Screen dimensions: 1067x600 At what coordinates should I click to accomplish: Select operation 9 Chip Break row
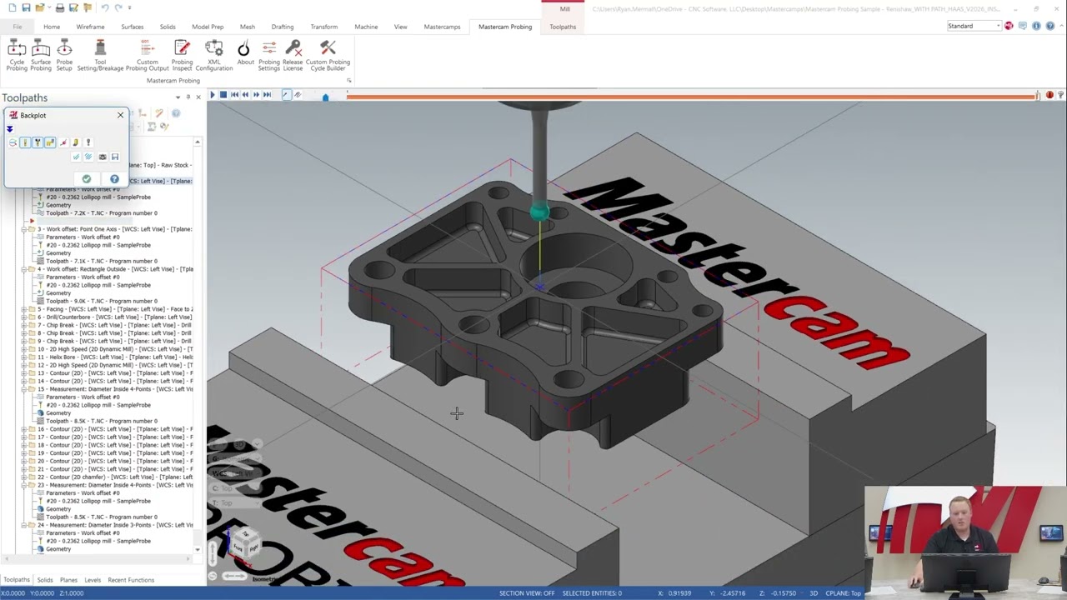tap(115, 342)
